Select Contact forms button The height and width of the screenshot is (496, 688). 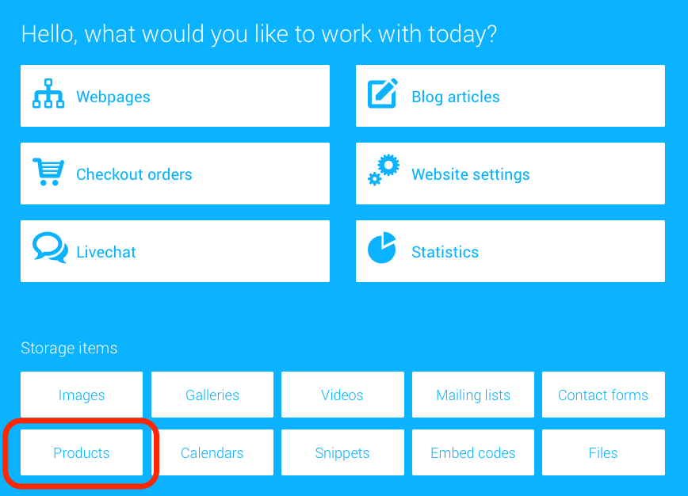click(x=603, y=395)
